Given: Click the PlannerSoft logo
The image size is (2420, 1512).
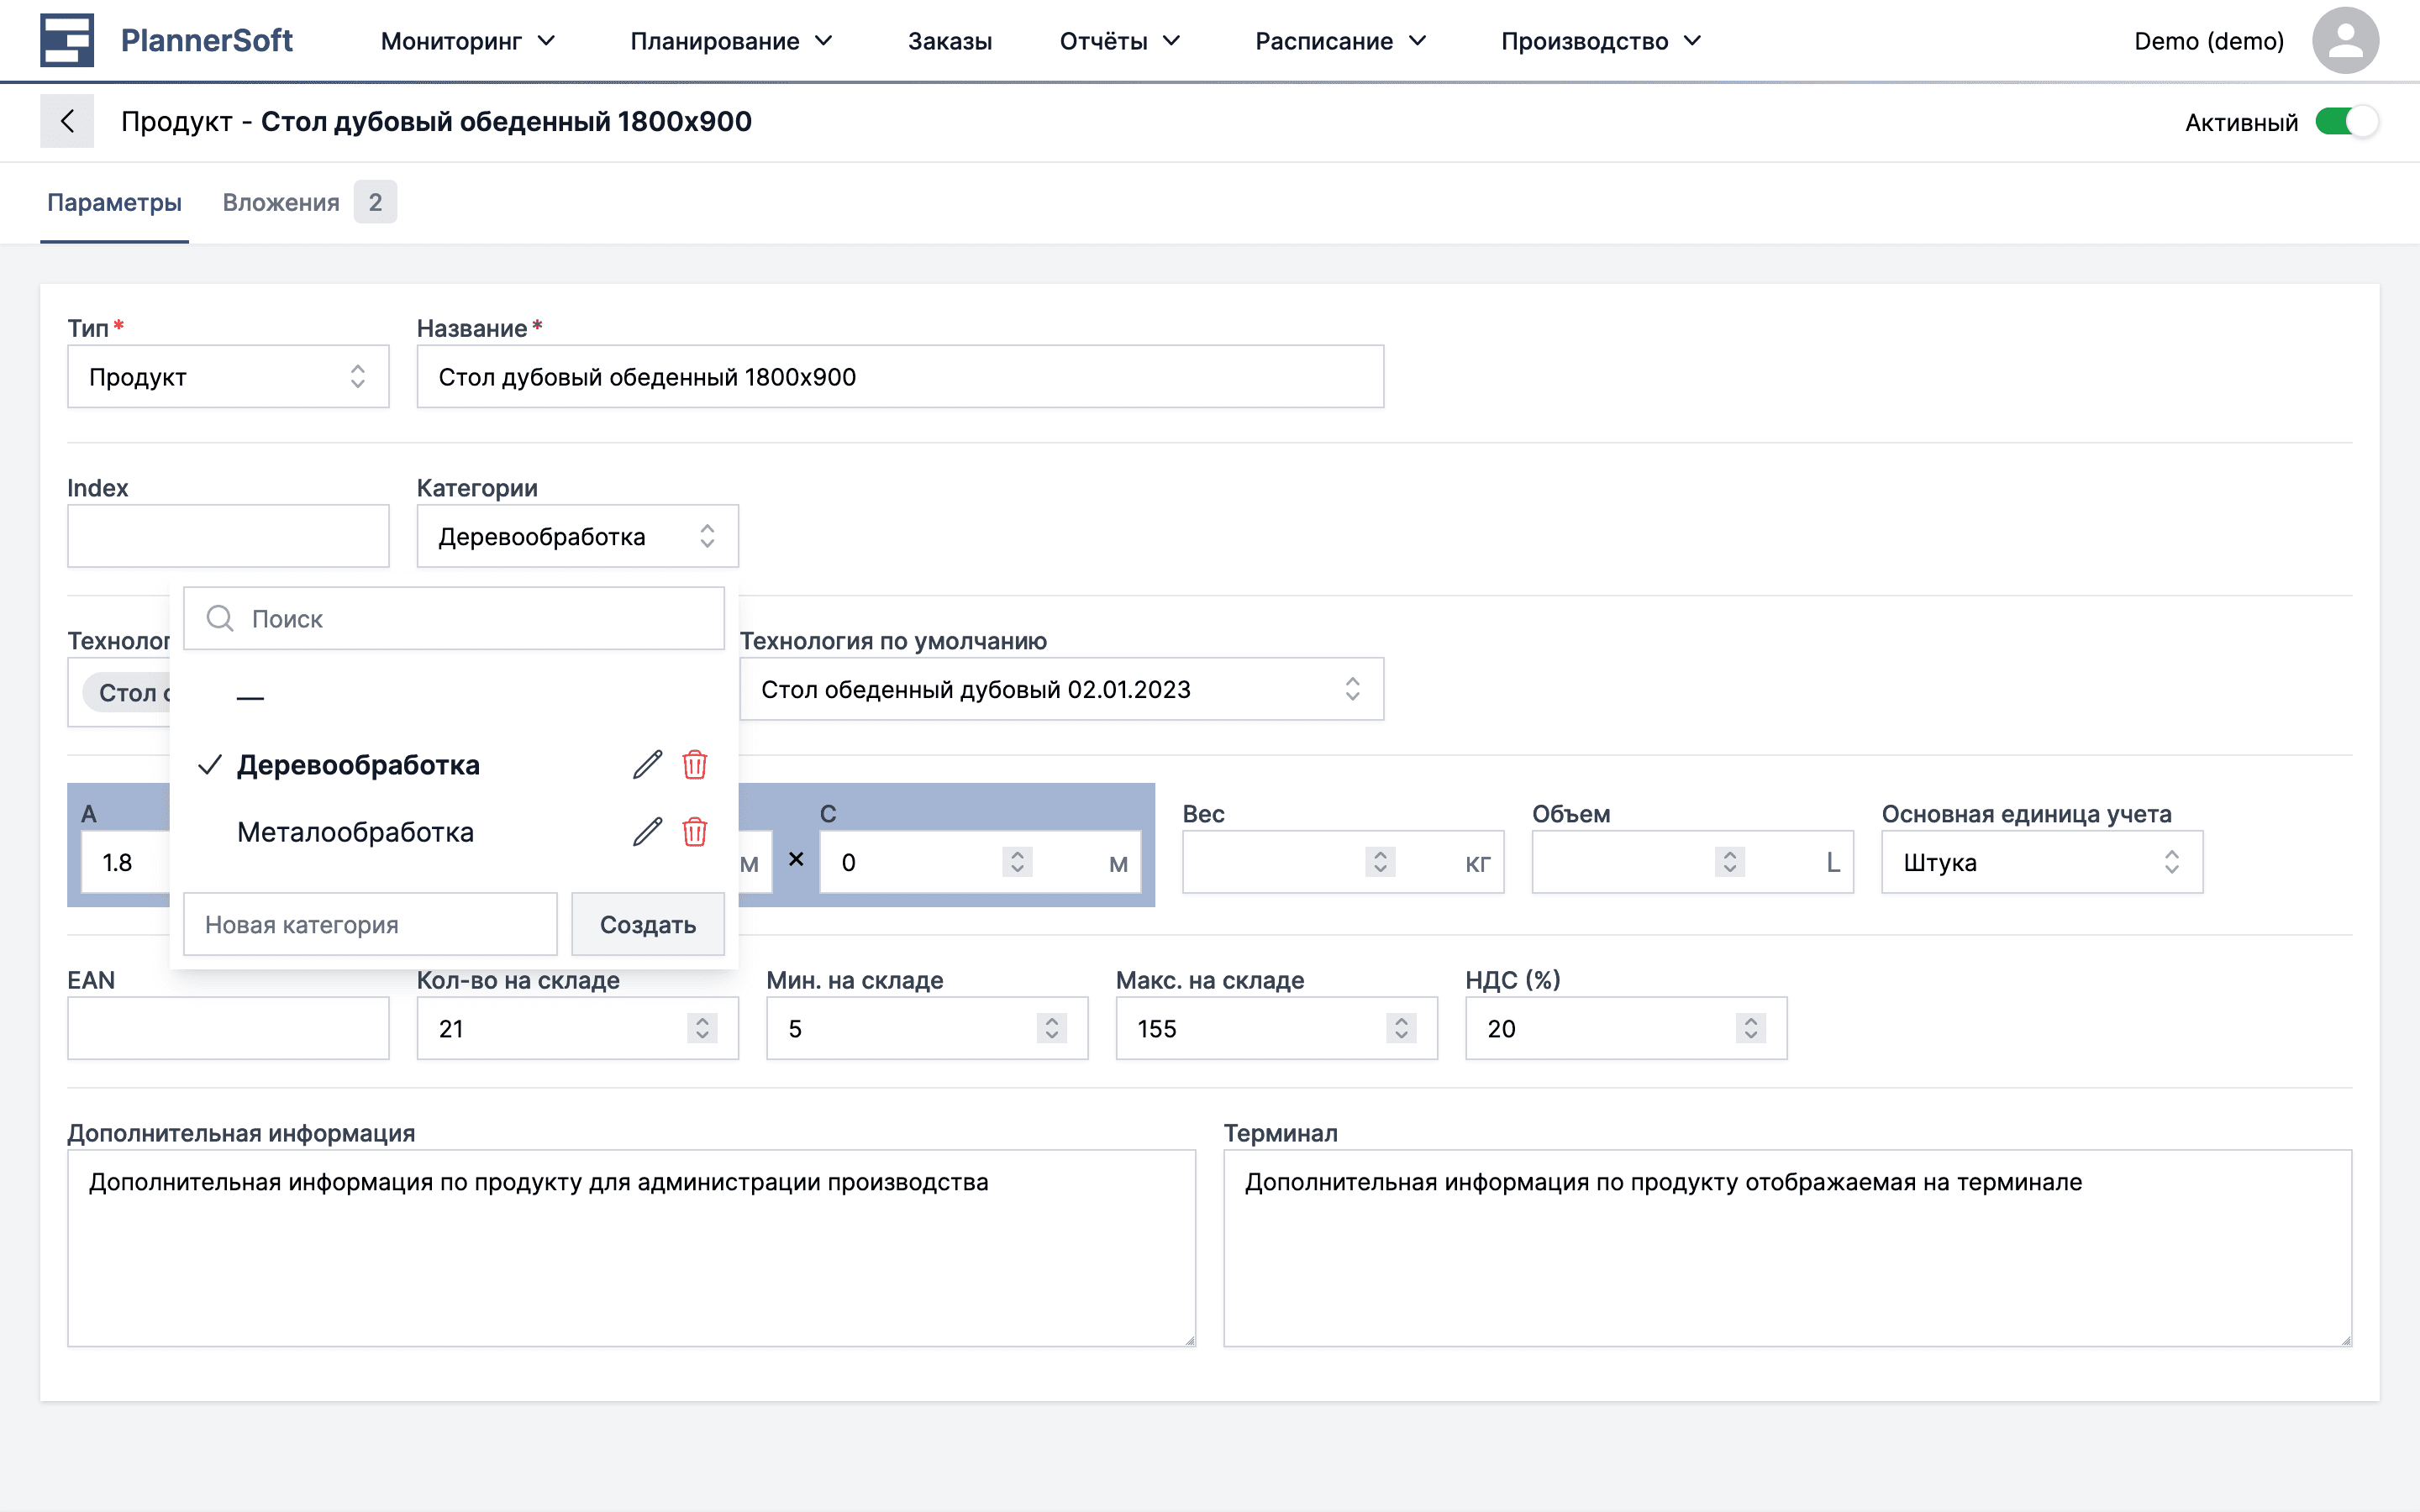Looking at the screenshot, I should tap(166, 40).
